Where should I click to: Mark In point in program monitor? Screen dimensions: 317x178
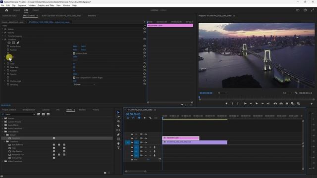[x=232, y=103]
